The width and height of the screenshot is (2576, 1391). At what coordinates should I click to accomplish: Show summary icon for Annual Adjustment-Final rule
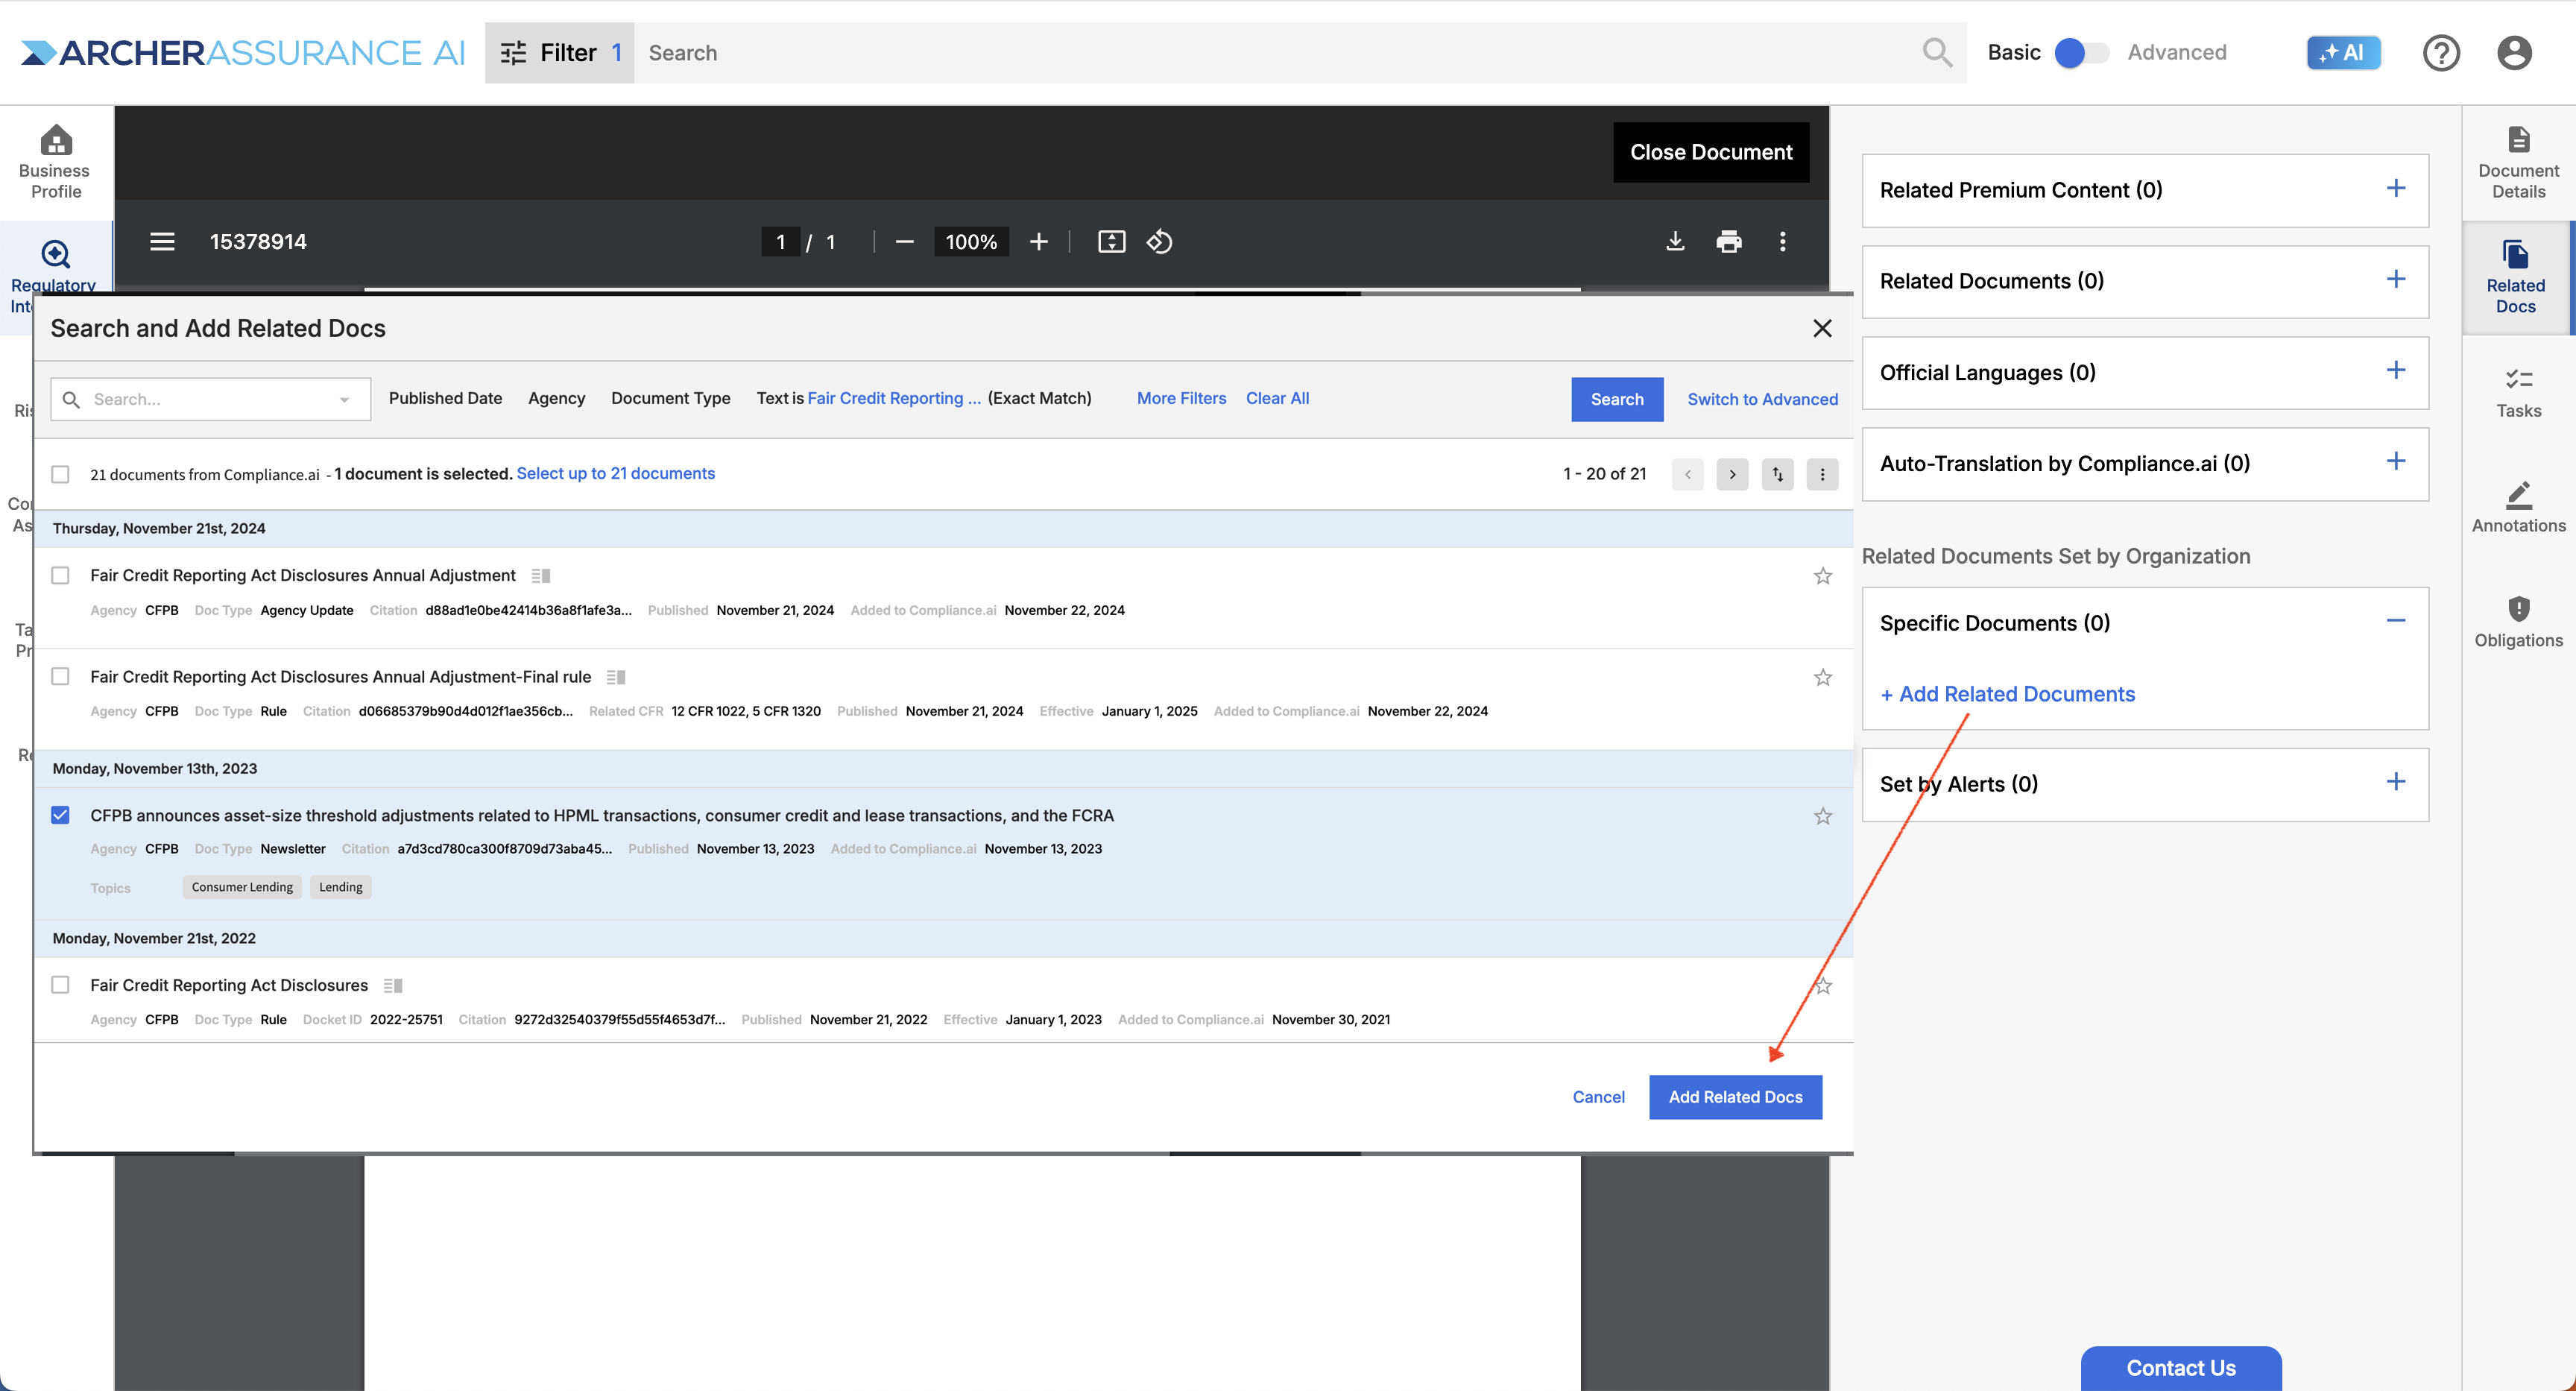[616, 677]
